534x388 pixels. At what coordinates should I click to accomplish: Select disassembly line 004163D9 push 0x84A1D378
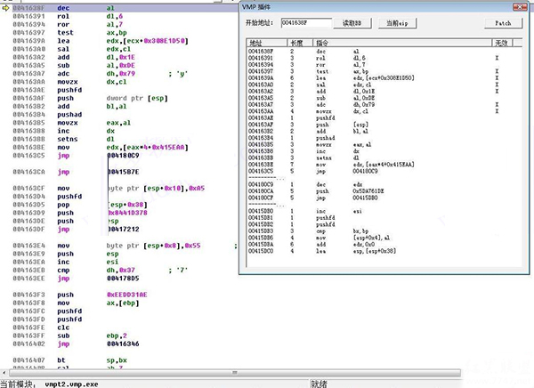pos(89,214)
